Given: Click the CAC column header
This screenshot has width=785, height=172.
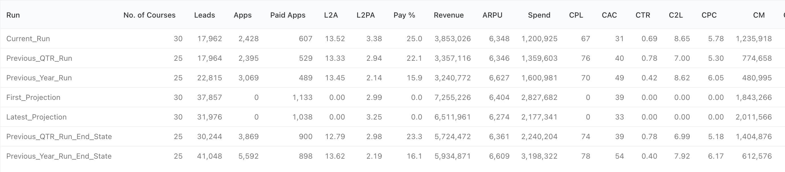Looking at the screenshot, I should point(609,15).
